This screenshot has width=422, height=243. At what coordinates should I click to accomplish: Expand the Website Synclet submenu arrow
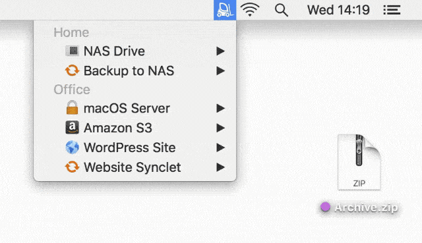pyautogui.click(x=220, y=167)
